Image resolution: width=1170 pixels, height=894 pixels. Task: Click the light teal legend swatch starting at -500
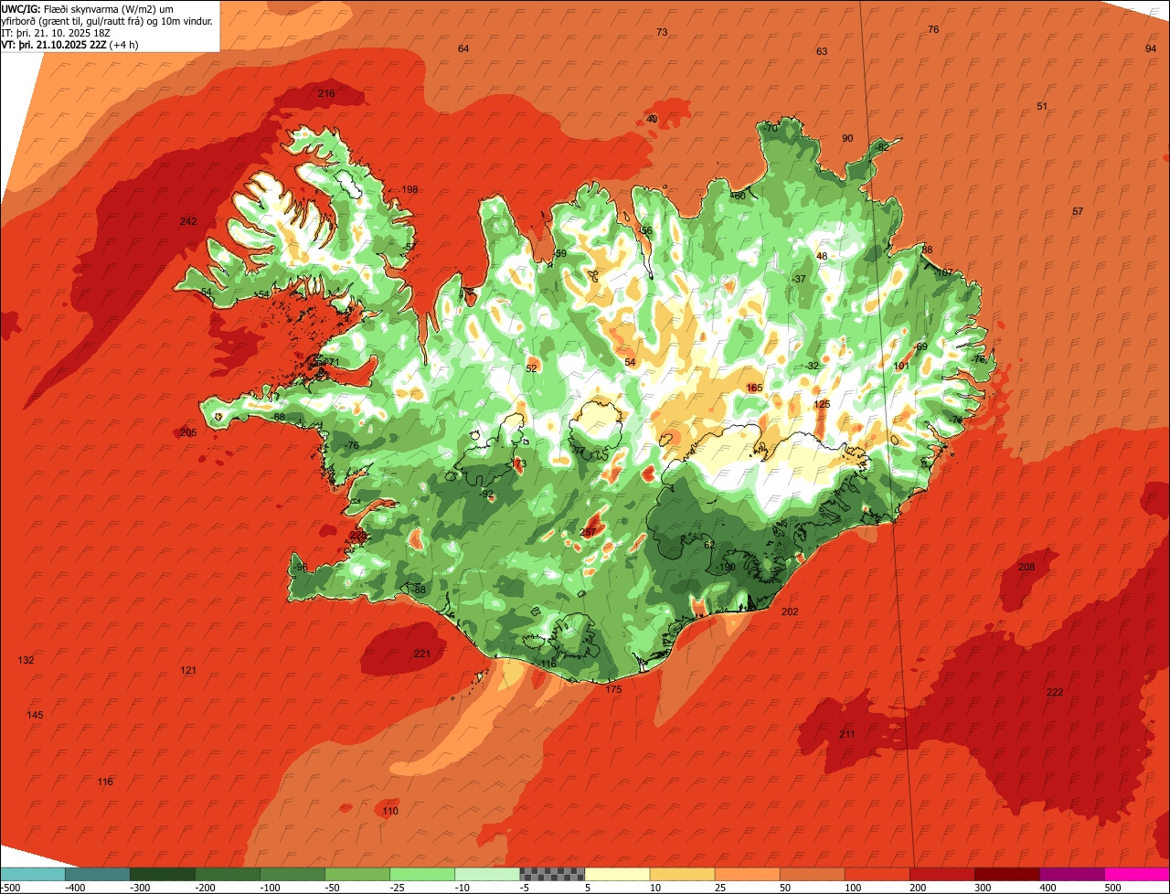(32, 874)
